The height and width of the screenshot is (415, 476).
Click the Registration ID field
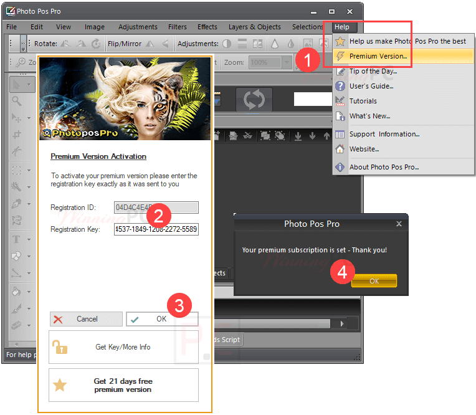pos(156,207)
